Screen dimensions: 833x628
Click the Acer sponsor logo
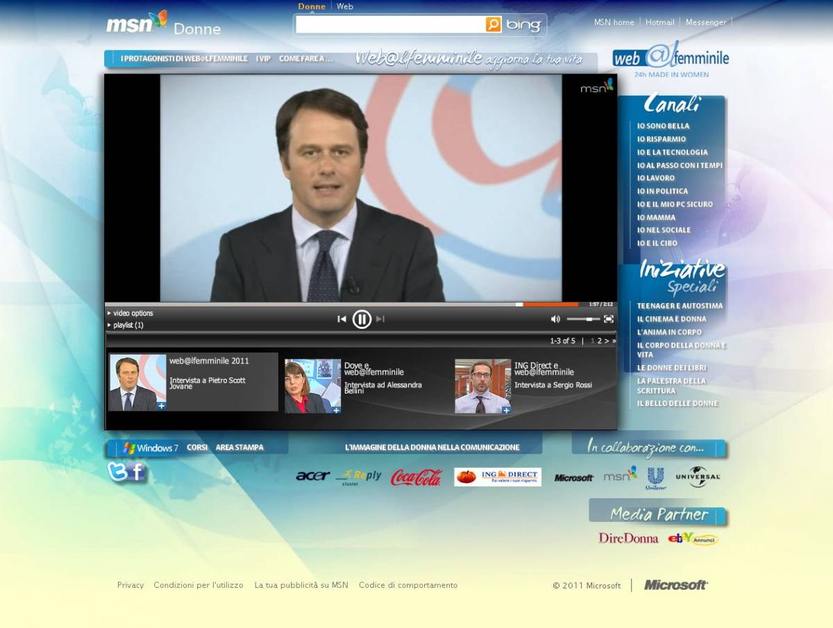[x=313, y=476]
